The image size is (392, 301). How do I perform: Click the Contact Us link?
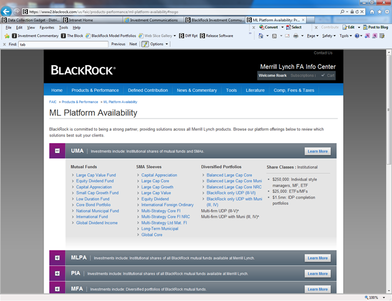pyautogui.click(x=323, y=53)
